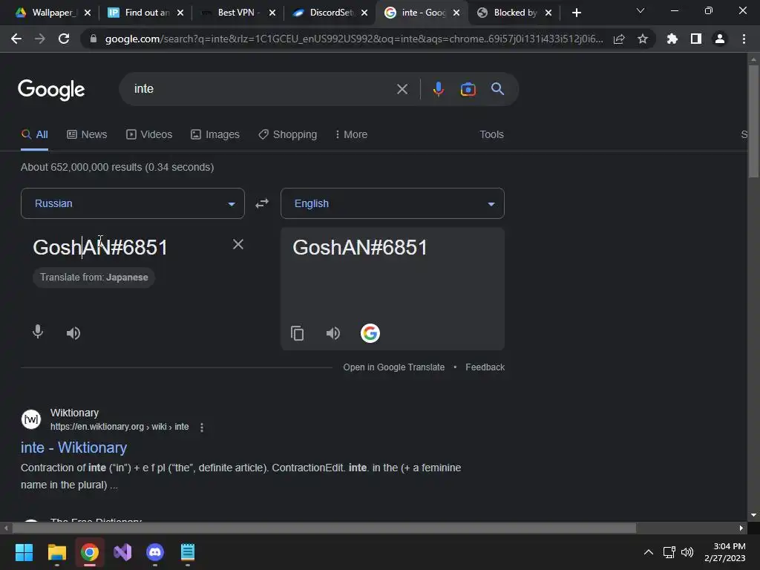Screen dimensions: 760x570
Task: Open Visual Studio from the taskbar
Action: coord(122,552)
